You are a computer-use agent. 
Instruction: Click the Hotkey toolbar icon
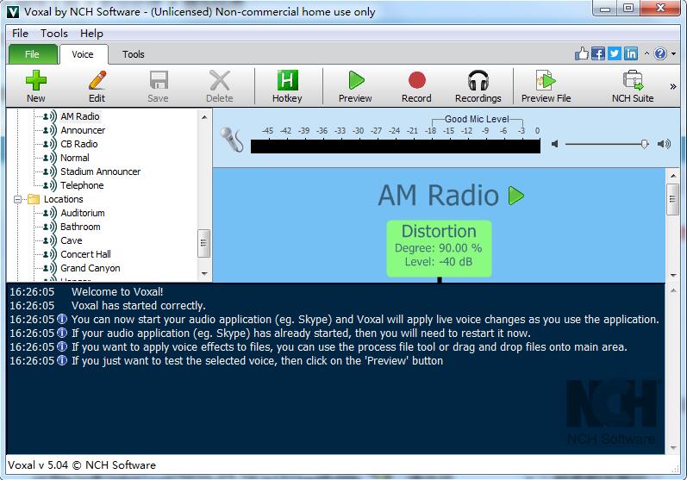tap(287, 82)
